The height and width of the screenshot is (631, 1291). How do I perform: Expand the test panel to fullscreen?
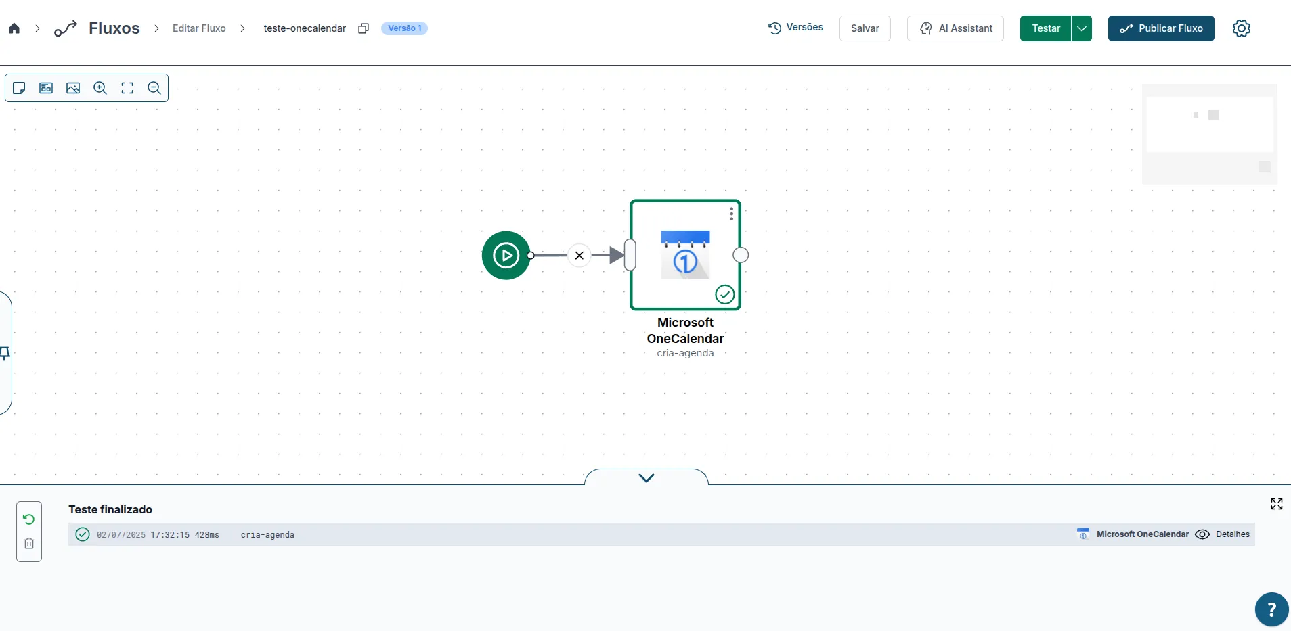[1277, 504]
